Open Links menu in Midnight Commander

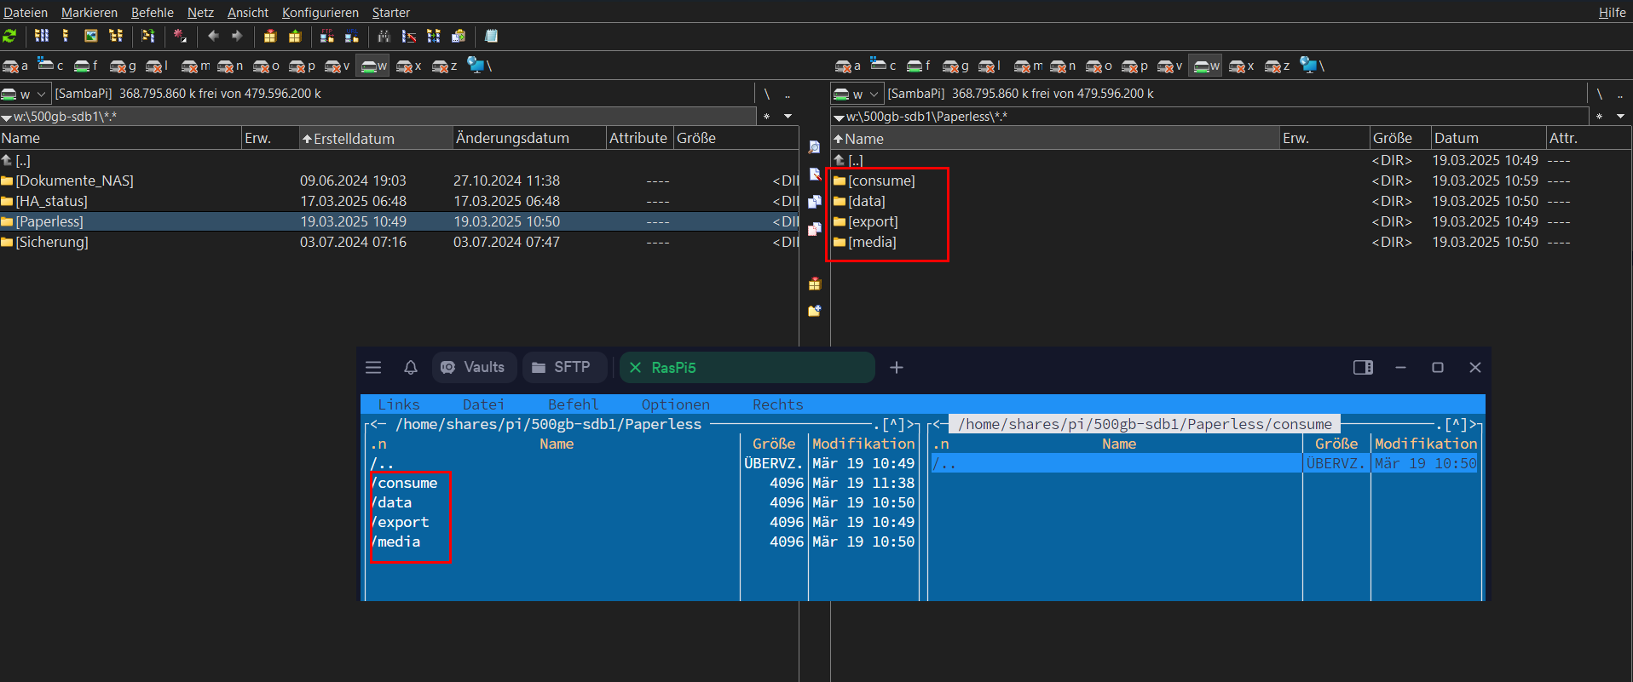point(399,404)
